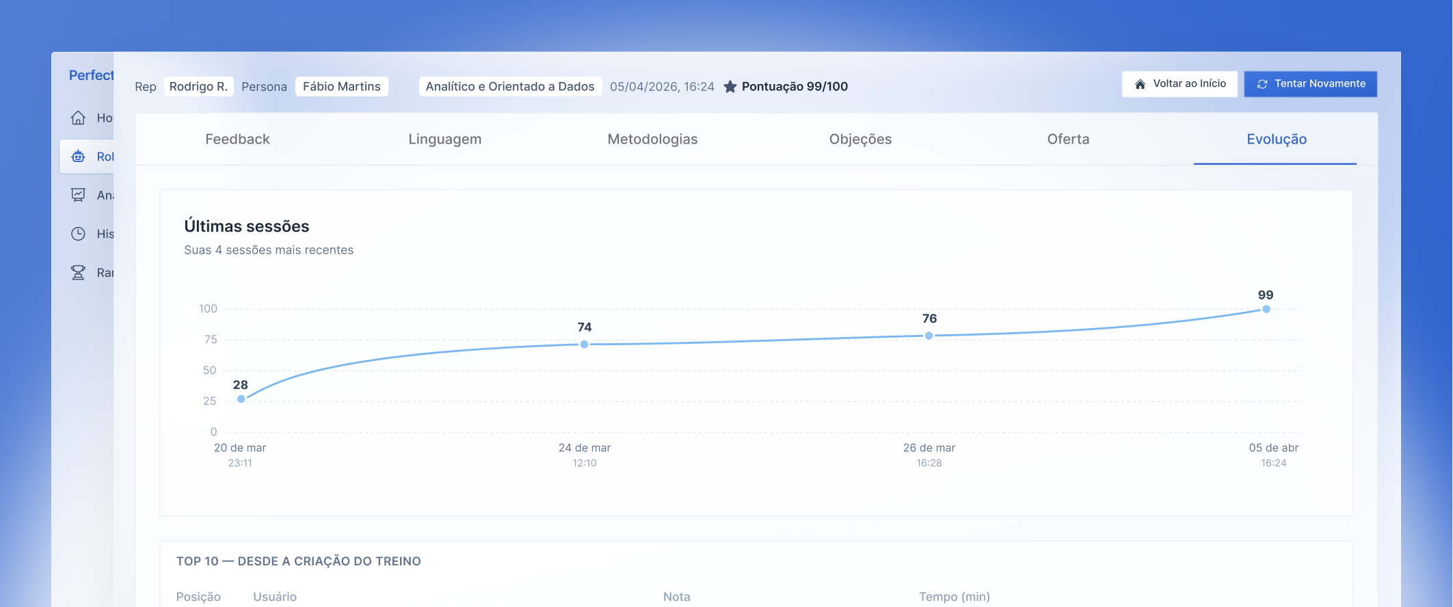Click the Analítico e Orientado a Dados tag

coord(509,87)
